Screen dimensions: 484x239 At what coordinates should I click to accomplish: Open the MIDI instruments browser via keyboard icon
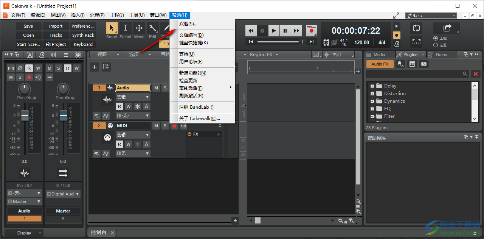pos(412,64)
